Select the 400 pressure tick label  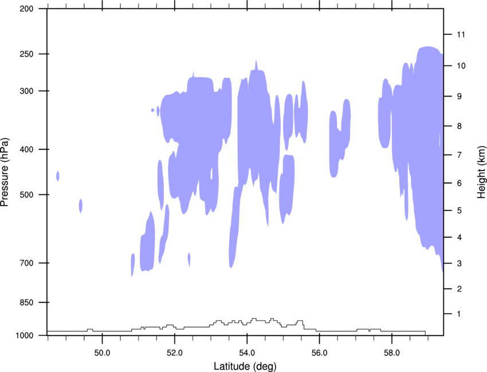26,149
